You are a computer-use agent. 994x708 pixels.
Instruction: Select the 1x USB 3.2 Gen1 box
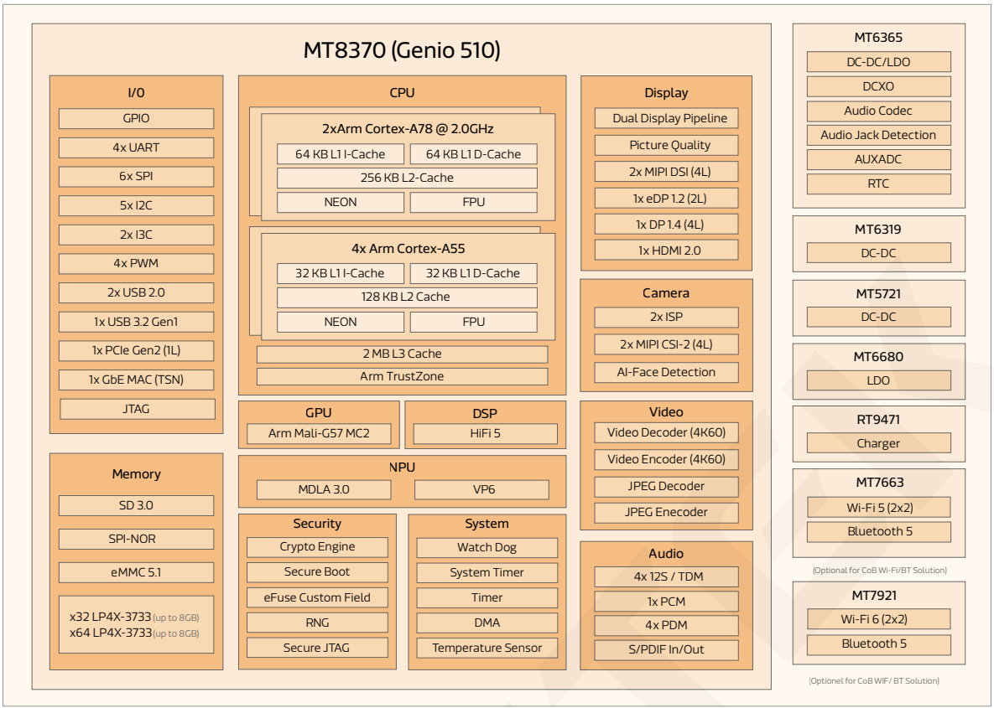(136, 322)
